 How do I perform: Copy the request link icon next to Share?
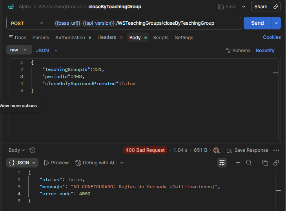pos(276,7)
